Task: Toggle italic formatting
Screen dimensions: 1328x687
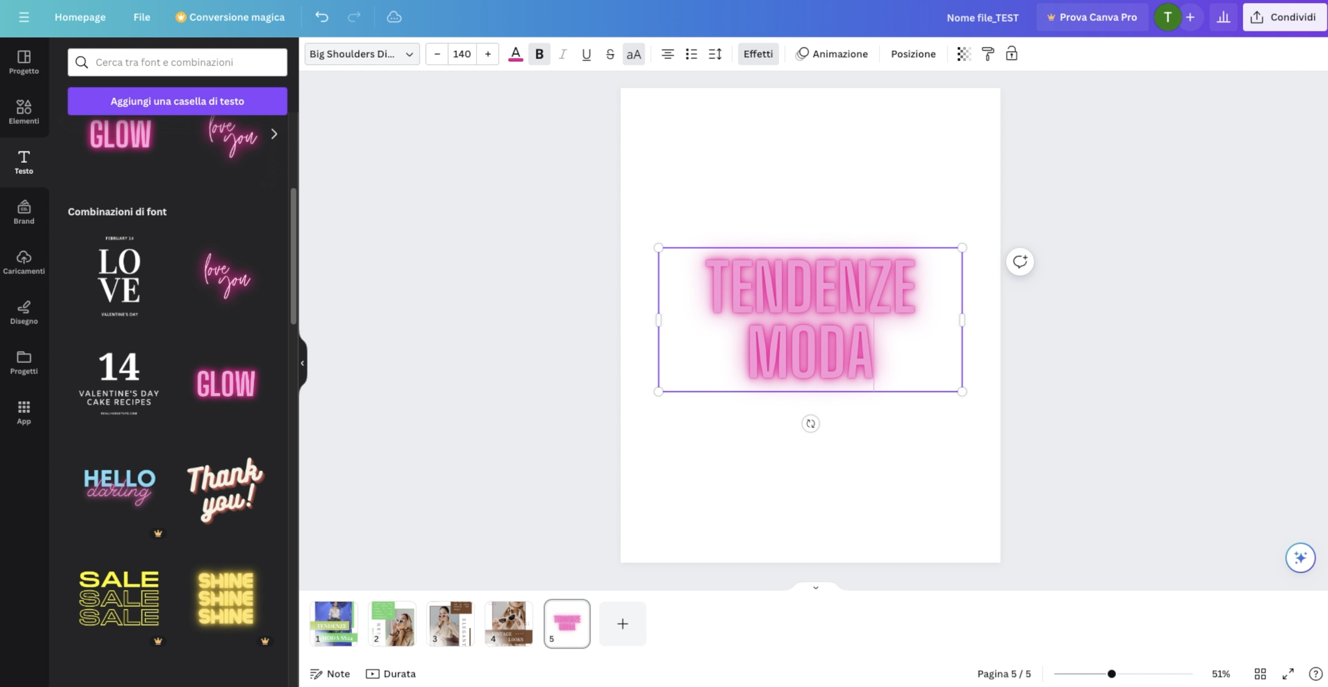Action: pos(562,54)
